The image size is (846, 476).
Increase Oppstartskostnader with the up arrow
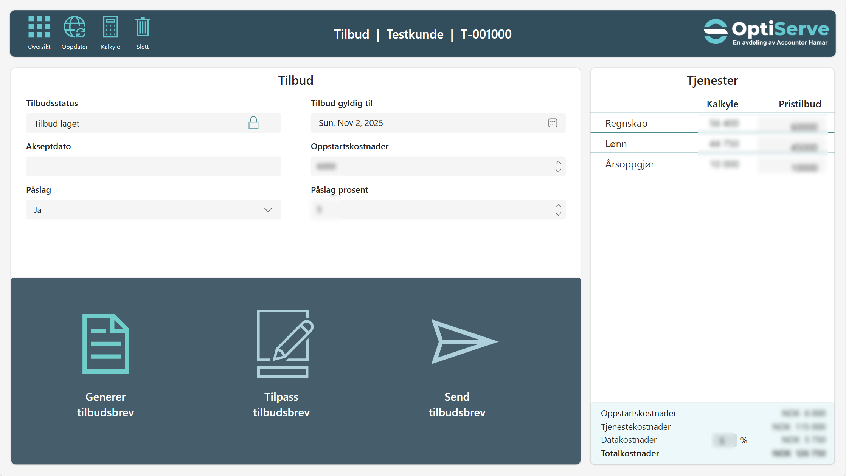(x=558, y=162)
